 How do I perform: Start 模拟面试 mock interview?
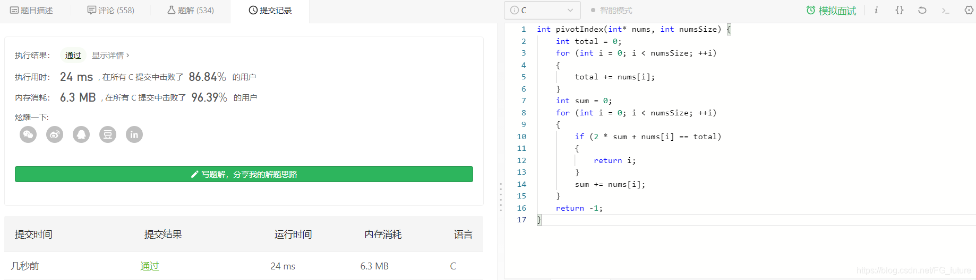point(831,11)
